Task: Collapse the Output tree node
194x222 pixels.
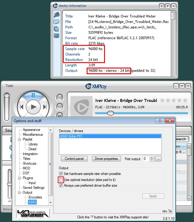Action: 20,192
